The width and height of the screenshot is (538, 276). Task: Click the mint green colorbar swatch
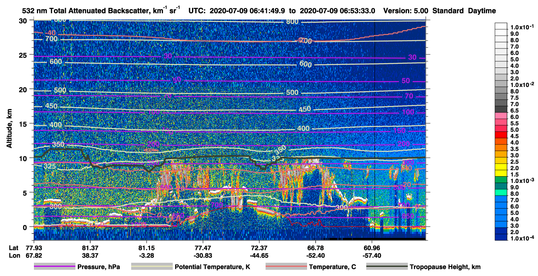click(502, 192)
